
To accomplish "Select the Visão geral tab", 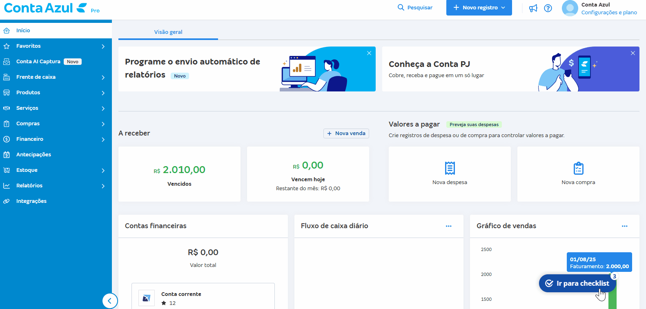I will [168, 32].
